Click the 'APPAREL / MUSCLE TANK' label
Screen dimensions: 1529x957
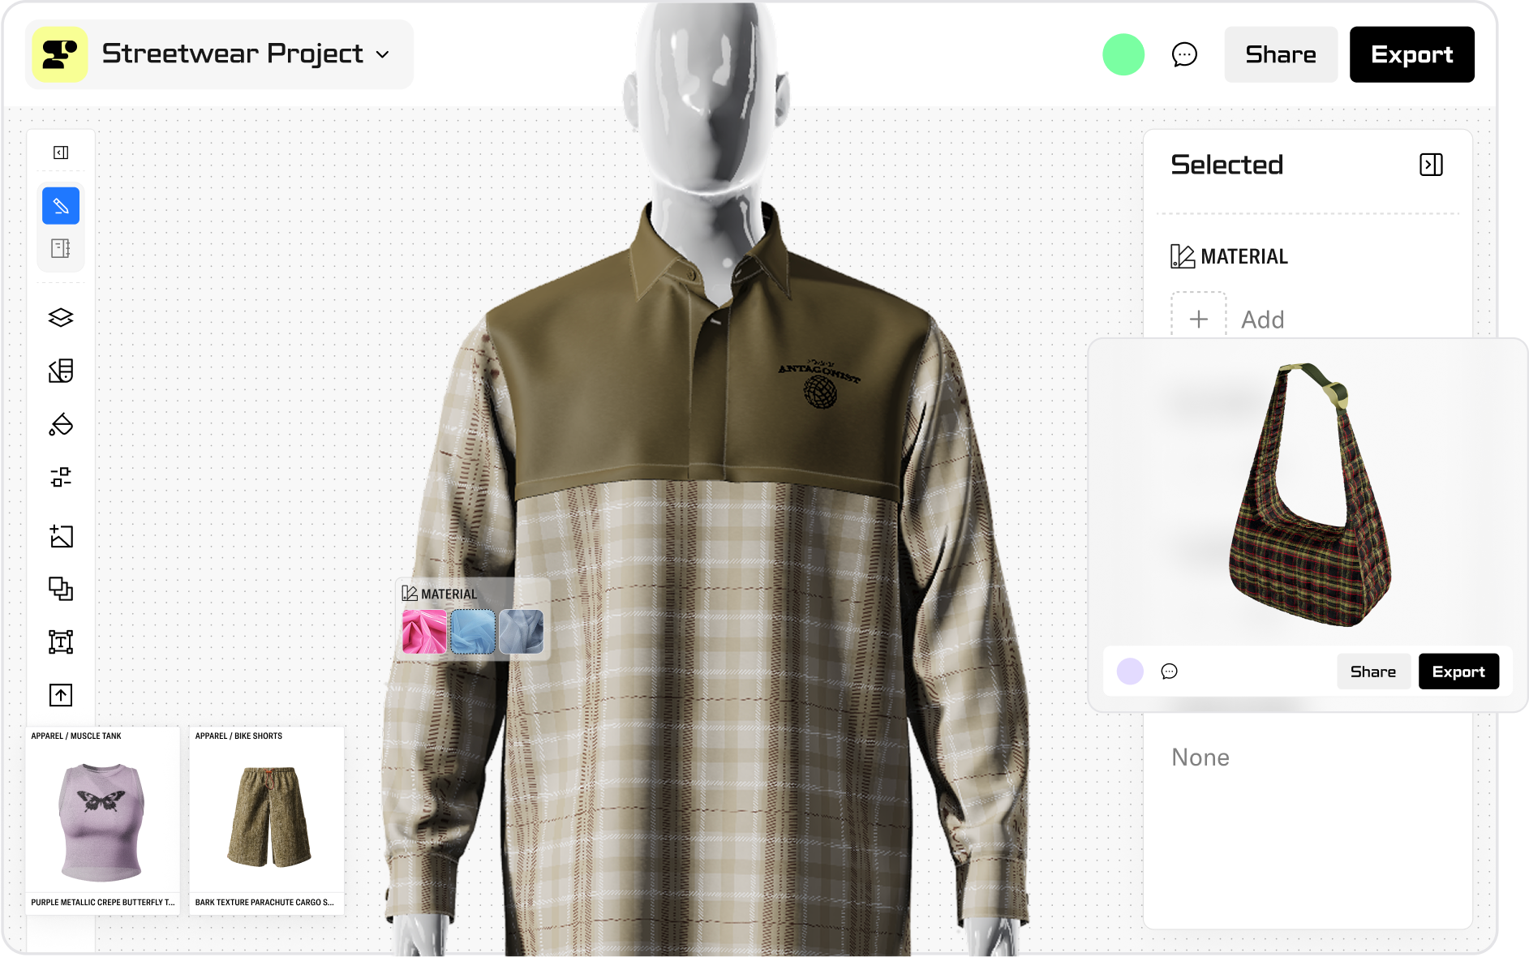tap(76, 736)
